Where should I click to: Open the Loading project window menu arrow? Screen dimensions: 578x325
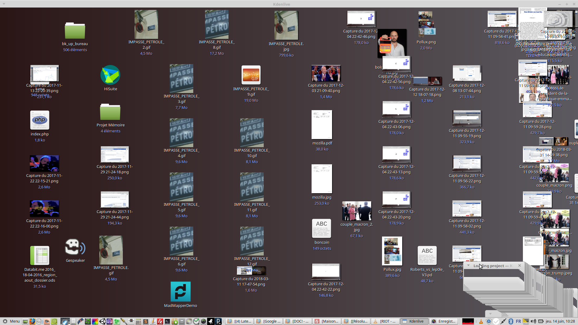tap(468, 265)
